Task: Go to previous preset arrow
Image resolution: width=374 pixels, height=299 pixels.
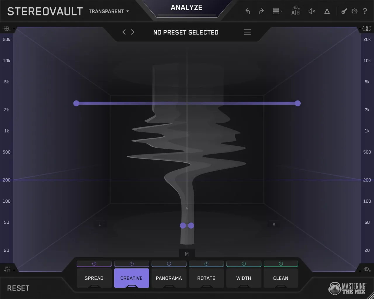Action: [x=124, y=32]
